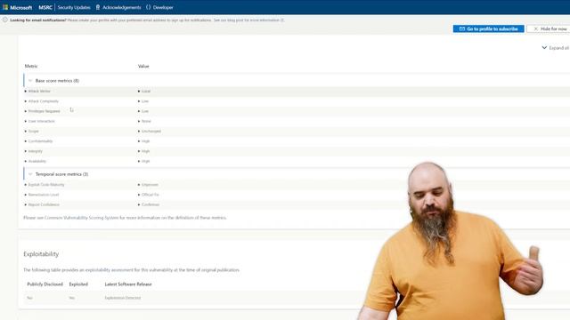Collapse the Base score metrics group
The image size is (570, 320).
coord(30,81)
